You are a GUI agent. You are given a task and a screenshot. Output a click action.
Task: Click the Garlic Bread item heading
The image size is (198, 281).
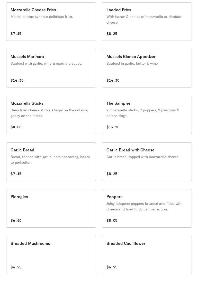[x=22, y=150]
